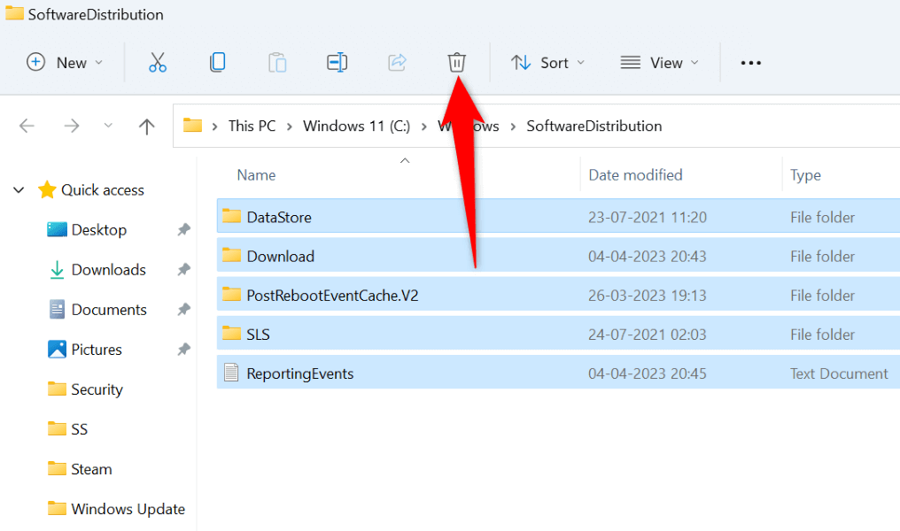Click the Name column sort indicator

tap(405, 160)
